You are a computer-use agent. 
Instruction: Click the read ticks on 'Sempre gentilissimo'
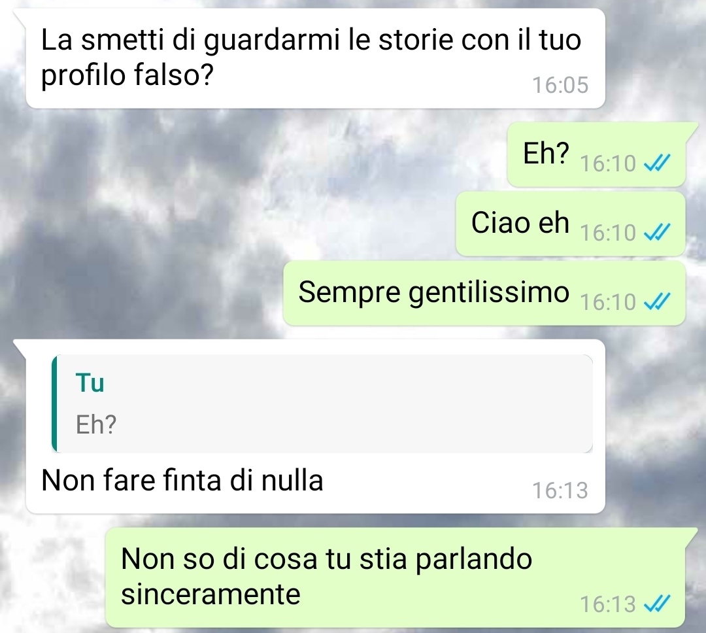coord(657,302)
